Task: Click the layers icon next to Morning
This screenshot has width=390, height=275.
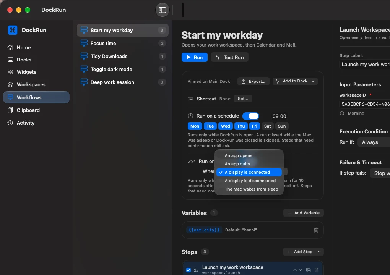Action: click(x=342, y=113)
